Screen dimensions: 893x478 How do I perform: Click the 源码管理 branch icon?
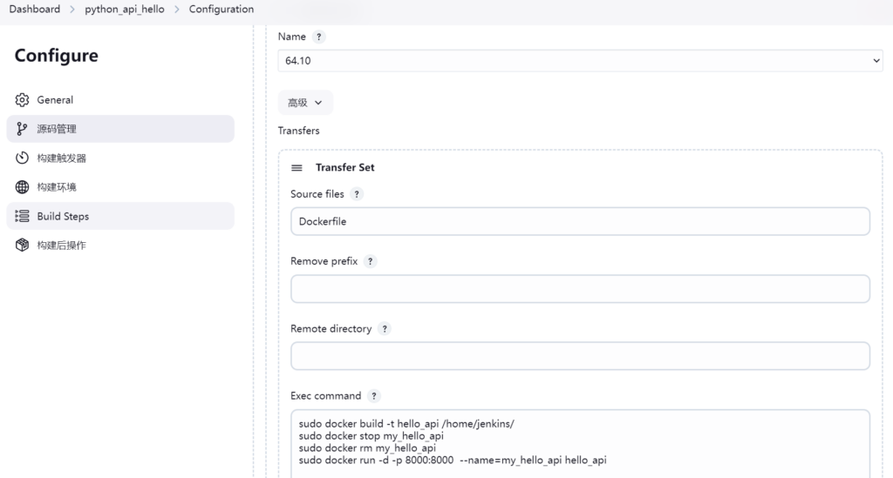[23, 129]
